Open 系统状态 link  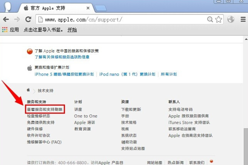tap(129, 135)
